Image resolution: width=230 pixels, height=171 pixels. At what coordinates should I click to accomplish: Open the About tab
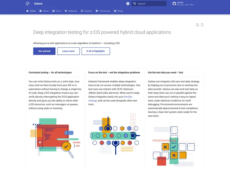point(44,11)
